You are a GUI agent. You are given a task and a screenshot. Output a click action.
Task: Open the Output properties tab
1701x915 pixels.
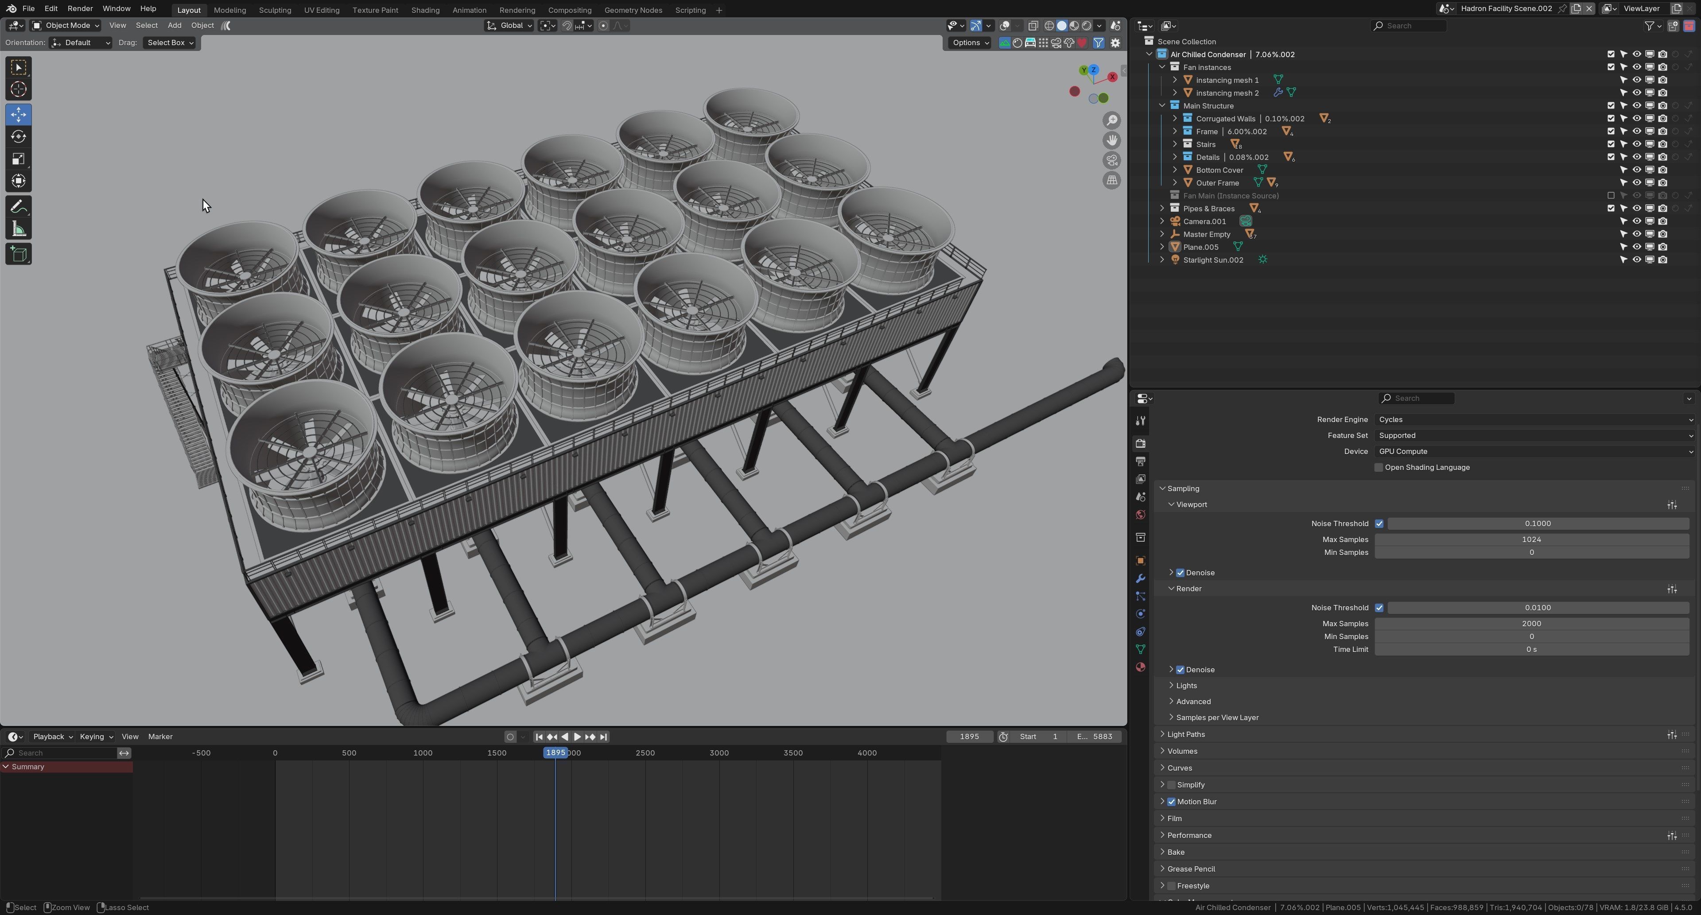tap(1140, 461)
